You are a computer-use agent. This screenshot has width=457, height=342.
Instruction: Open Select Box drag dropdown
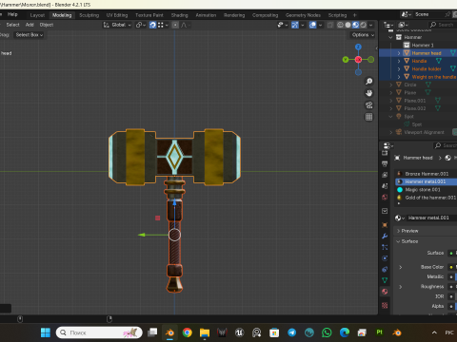30,35
